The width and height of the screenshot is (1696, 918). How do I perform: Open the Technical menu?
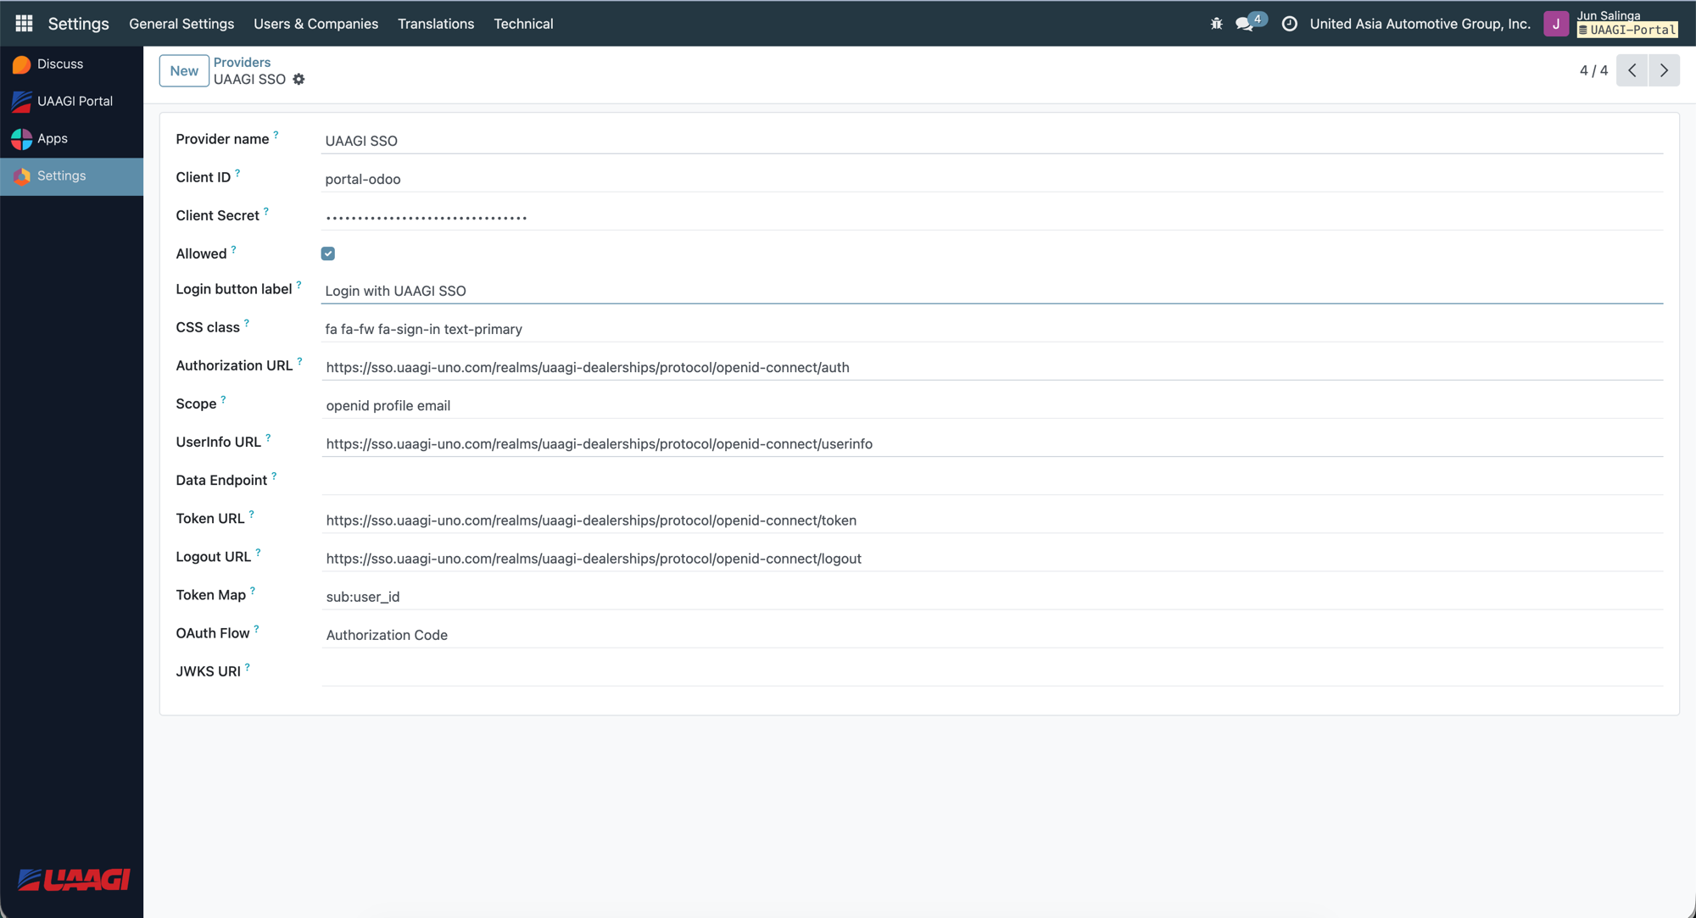pyautogui.click(x=523, y=24)
